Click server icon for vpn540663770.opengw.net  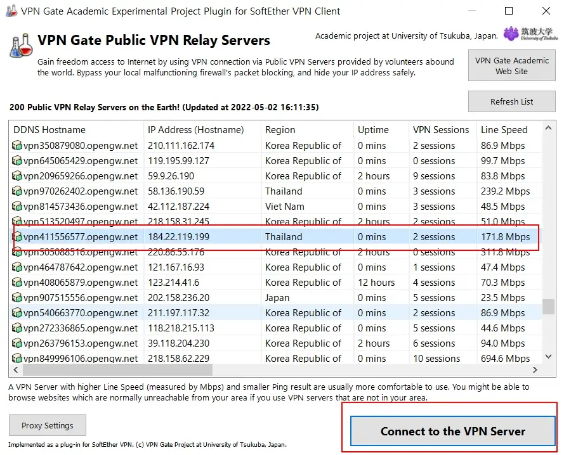coord(17,312)
